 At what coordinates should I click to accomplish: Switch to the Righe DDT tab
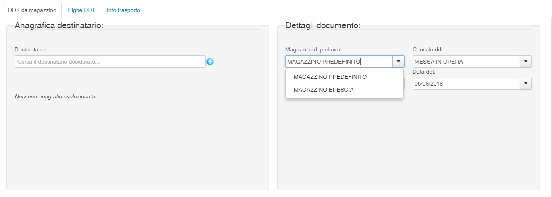coord(81,10)
